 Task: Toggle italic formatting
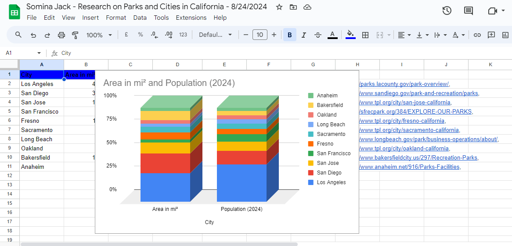click(x=304, y=35)
